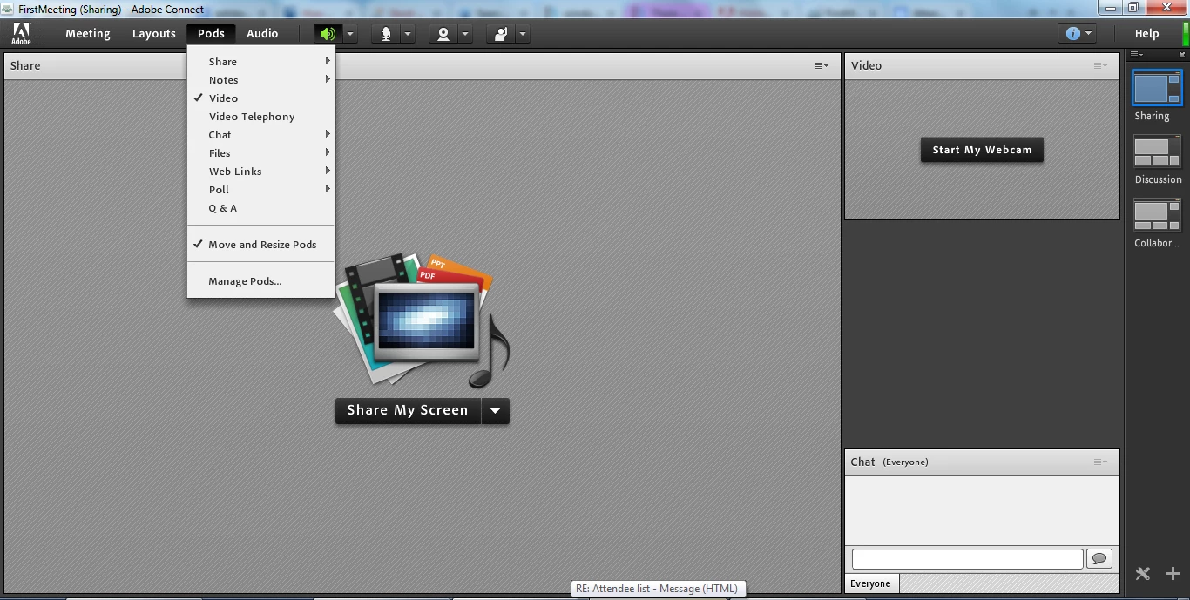Open the Help menu
Image resolution: width=1190 pixels, height=600 pixels.
click(x=1146, y=34)
